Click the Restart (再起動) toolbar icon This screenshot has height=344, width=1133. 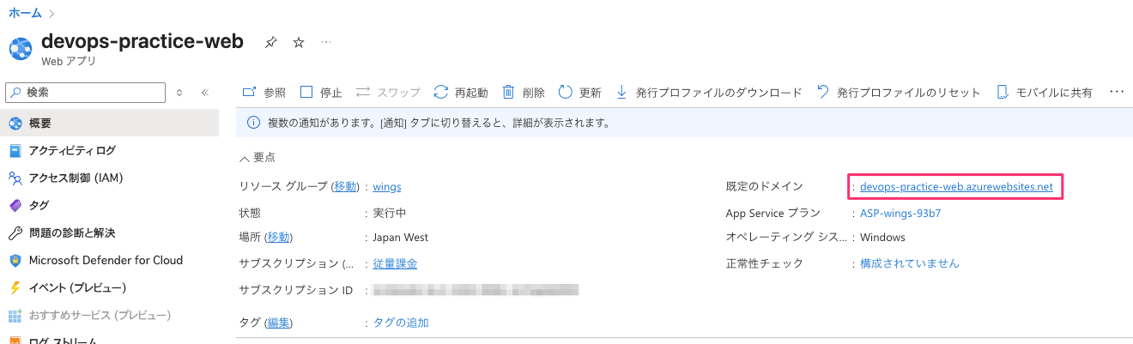click(x=441, y=92)
